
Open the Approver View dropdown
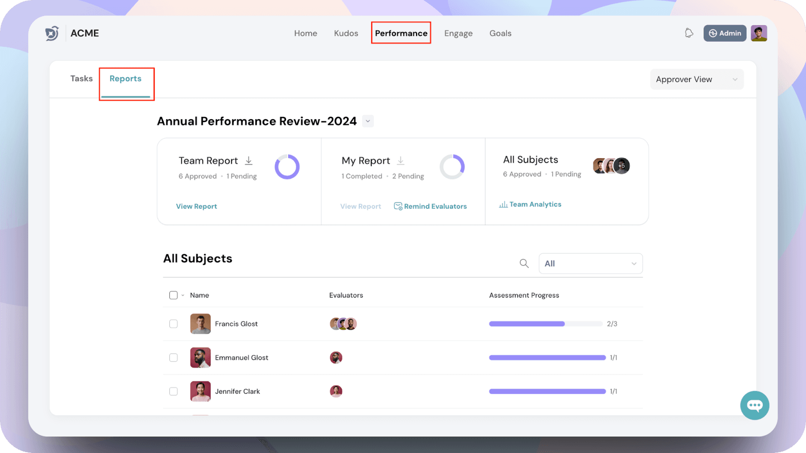pos(697,80)
